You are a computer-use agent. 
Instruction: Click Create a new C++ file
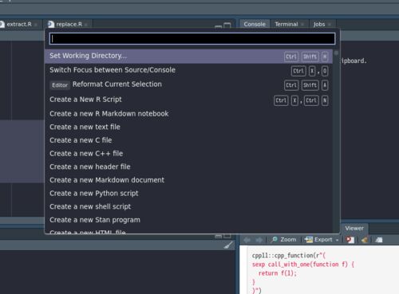pos(188,154)
